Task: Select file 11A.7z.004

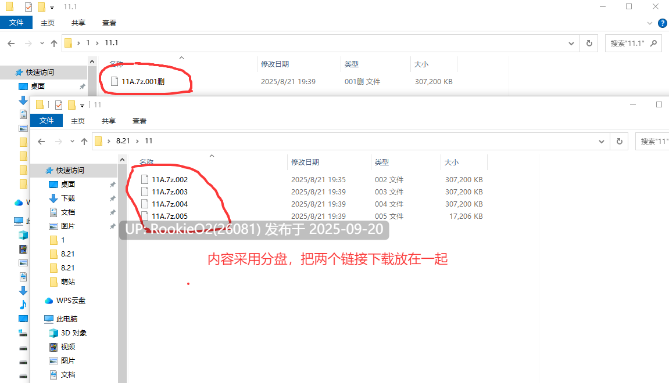Action: tap(169, 204)
